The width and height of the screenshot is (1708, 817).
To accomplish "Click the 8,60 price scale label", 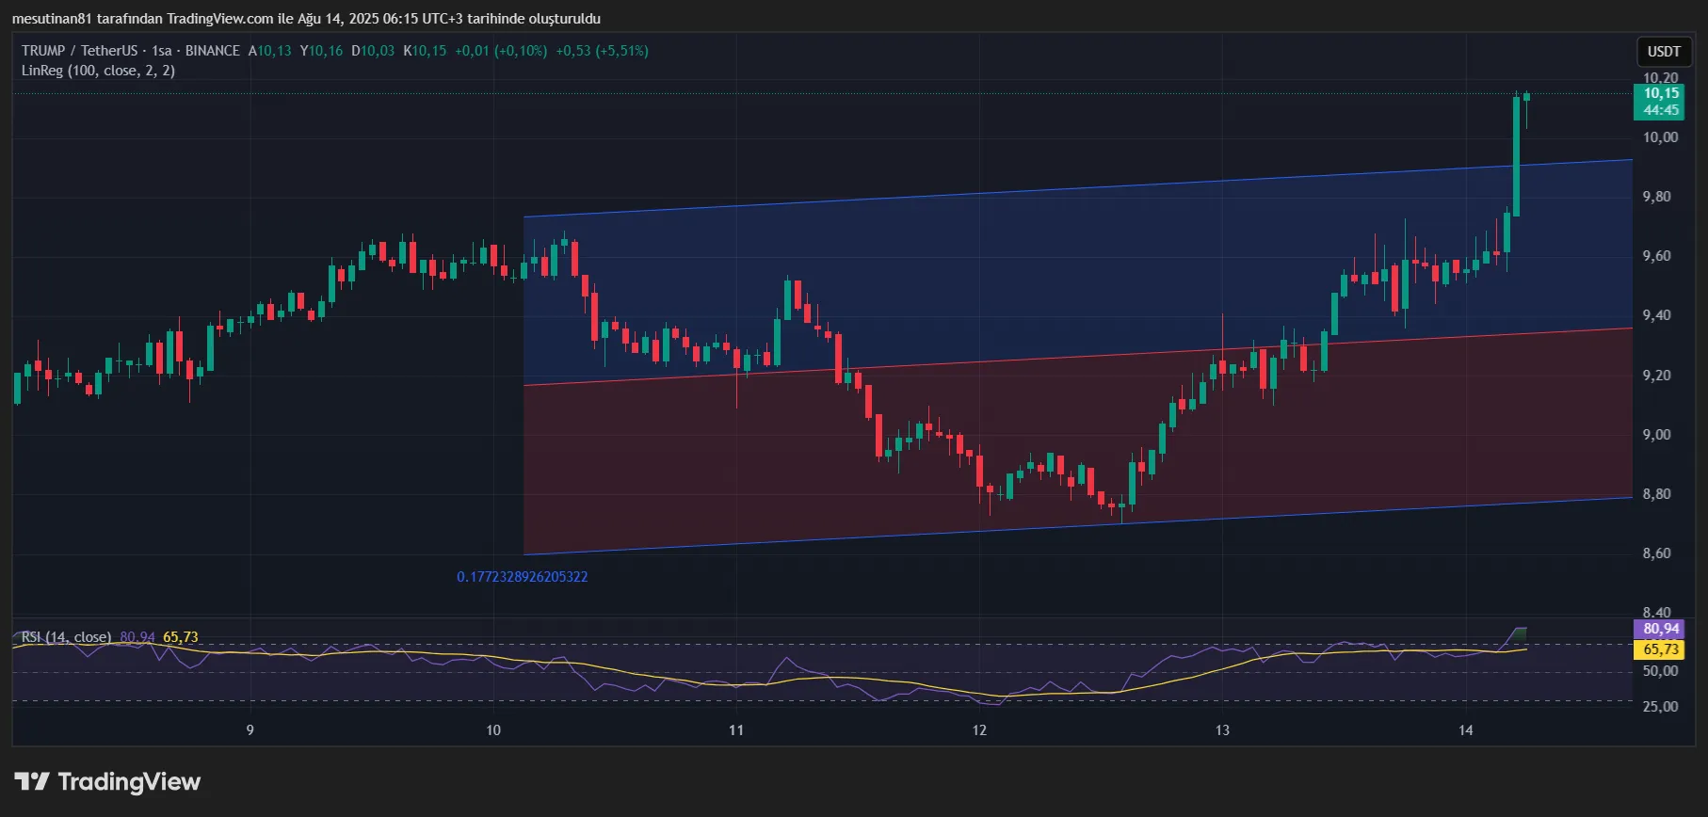I will (x=1657, y=553).
